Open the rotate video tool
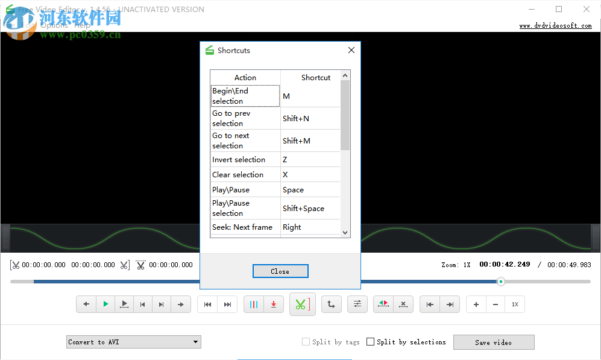The width and height of the screenshot is (601, 360). pyautogui.click(x=331, y=304)
